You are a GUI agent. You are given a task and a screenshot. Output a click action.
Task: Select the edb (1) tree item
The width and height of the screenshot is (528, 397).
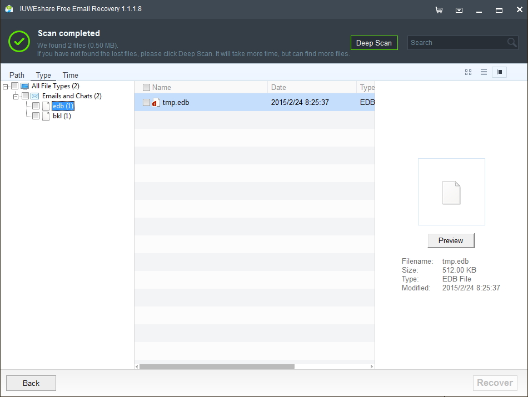[63, 106]
